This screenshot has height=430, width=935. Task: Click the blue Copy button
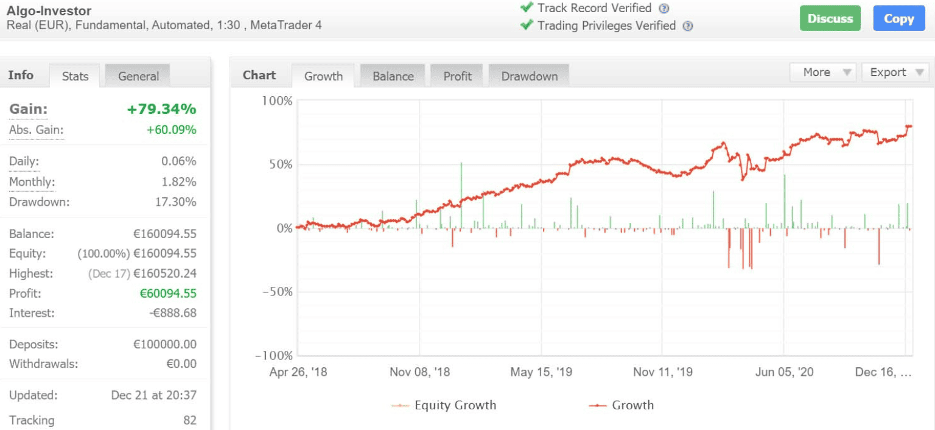coord(899,19)
